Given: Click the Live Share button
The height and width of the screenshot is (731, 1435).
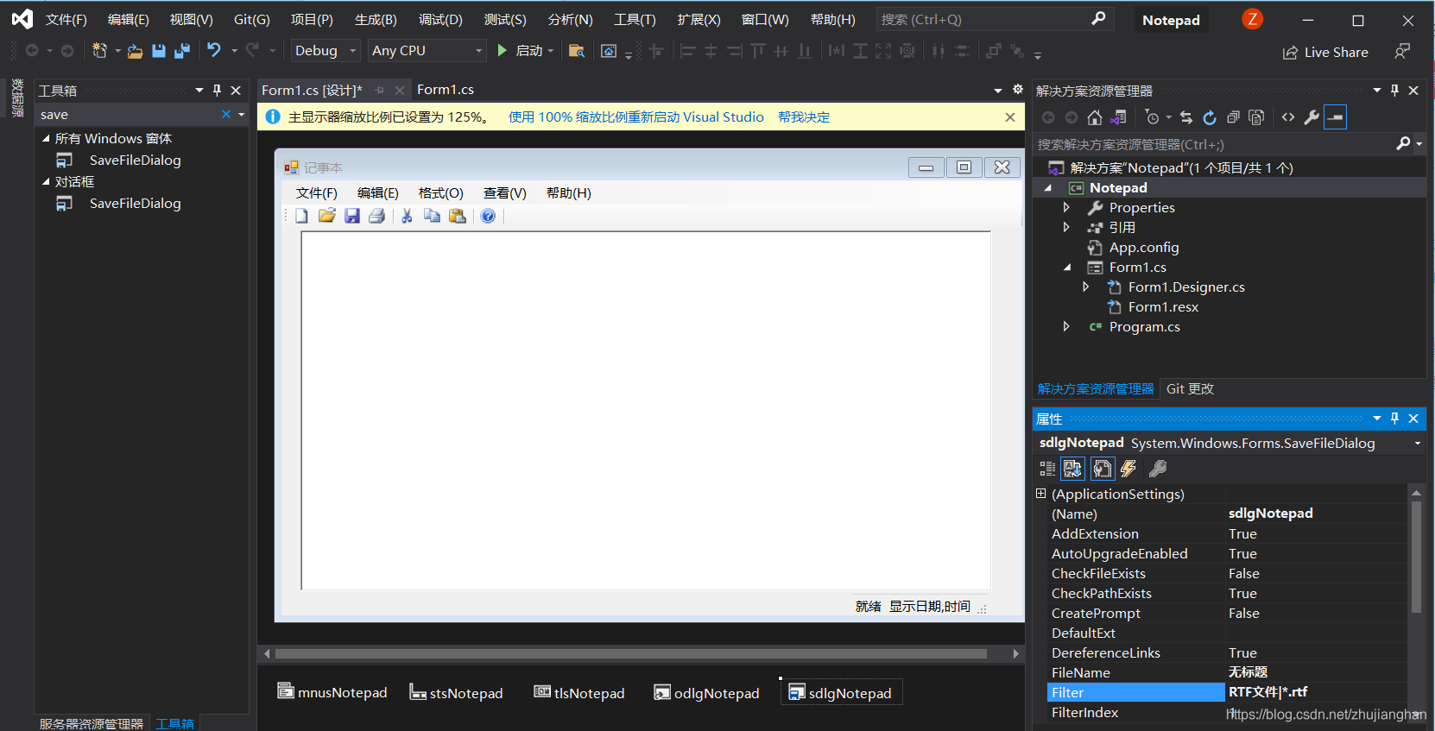Looking at the screenshot, I should pyautogui.click(x=1325, y=53).
